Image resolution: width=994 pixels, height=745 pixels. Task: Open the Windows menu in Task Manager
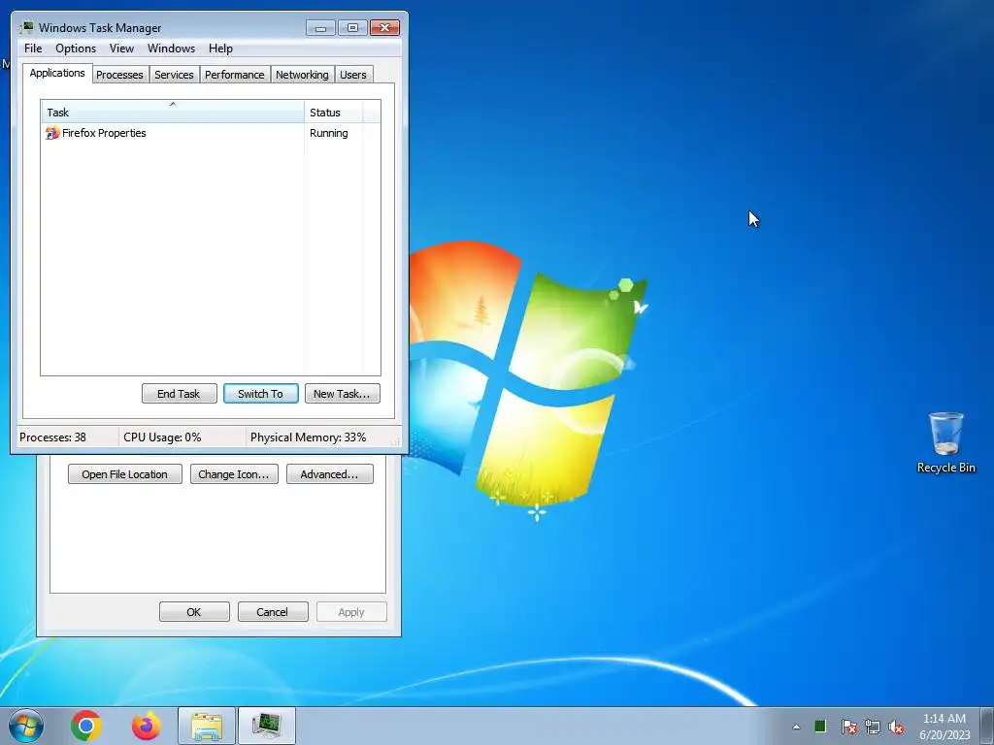point(171,49)
